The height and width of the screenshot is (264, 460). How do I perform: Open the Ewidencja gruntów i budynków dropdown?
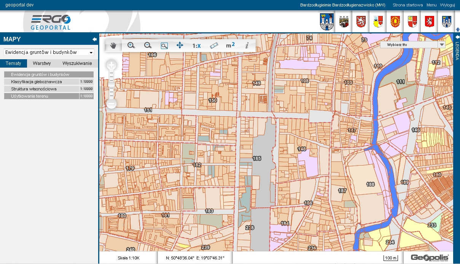[x=49, y=52]
